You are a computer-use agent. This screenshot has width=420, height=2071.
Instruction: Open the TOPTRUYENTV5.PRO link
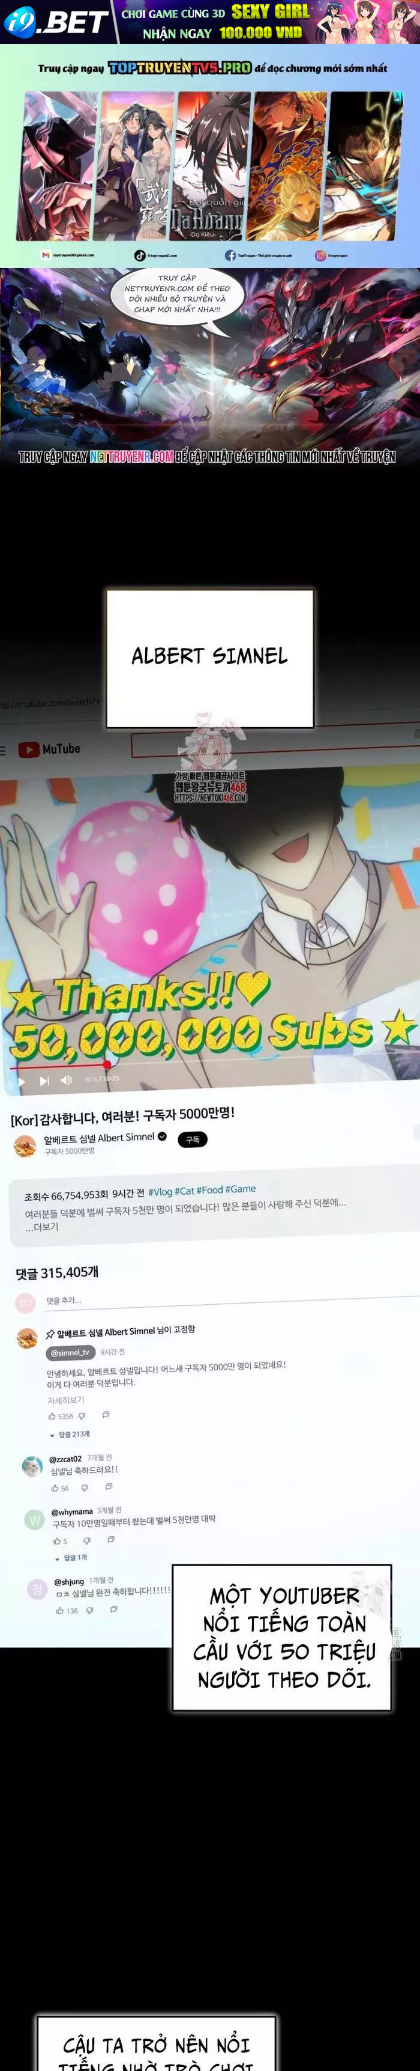(180, 67)
